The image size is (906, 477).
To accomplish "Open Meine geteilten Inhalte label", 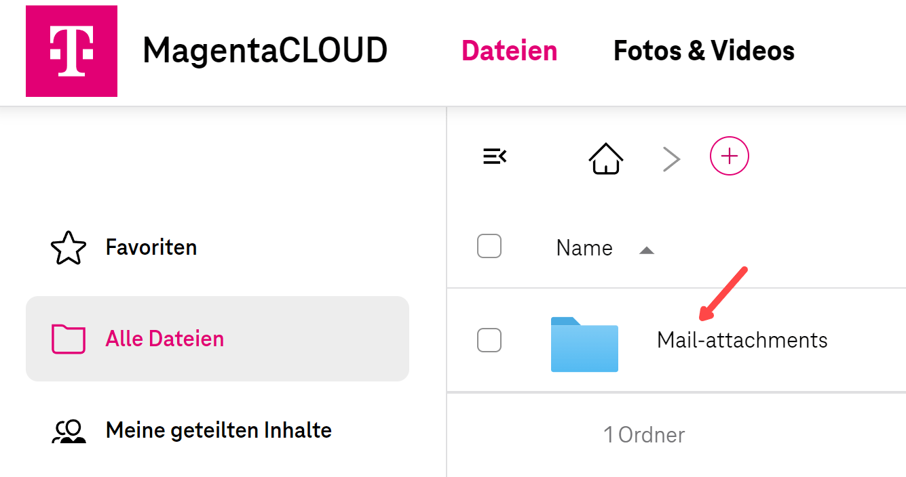I will [x=219, y=430].
